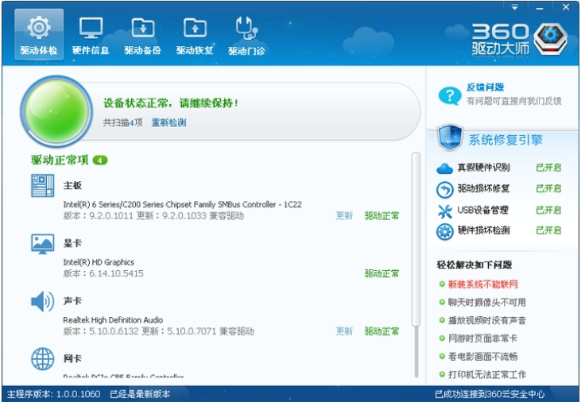Click 驱动正常 status for 显卡
Viewport: 581px width, 402px height.
pos(382,273)
